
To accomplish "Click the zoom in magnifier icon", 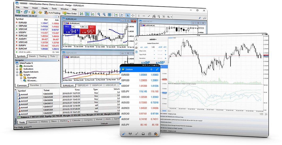I will click(x=99, y=14).
